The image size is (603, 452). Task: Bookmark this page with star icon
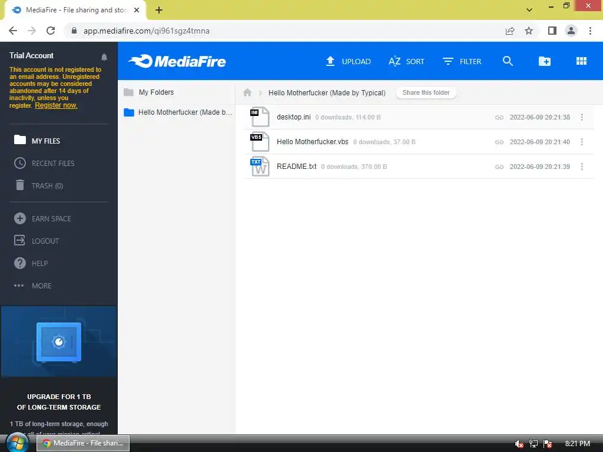pos(529,31)
